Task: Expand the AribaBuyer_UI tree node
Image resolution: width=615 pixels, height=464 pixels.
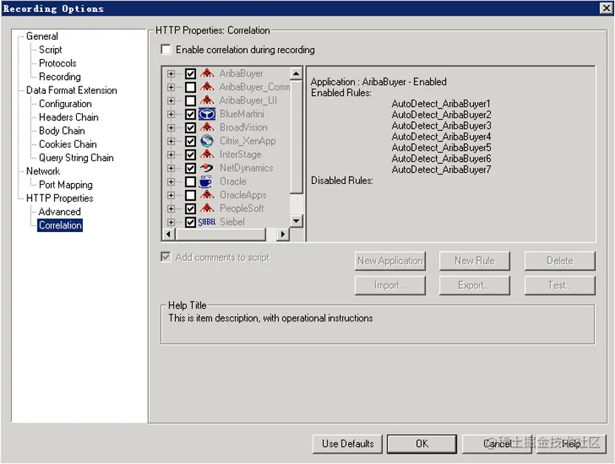Action: pos(171,100)
